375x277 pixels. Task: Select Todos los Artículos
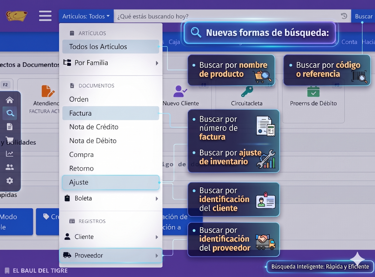(111, 46)
